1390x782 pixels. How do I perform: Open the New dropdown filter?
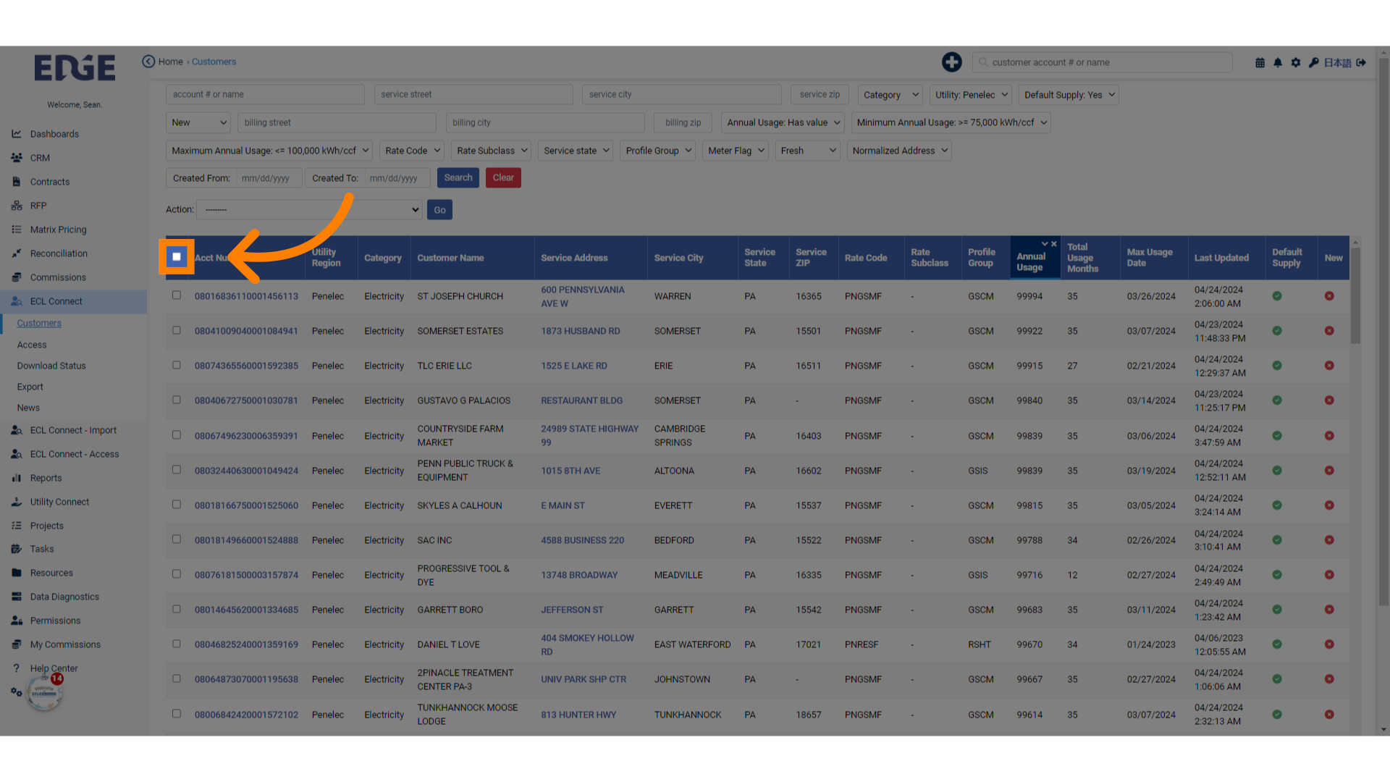[x=198, y=122]
